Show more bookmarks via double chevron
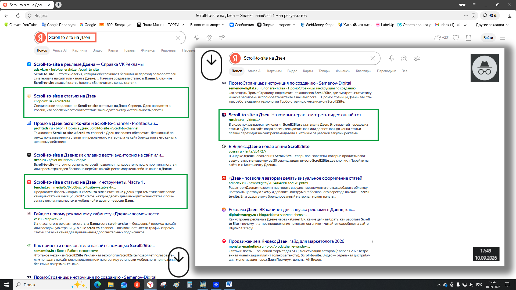Image resolution: width=516 pixels, height=290 pixels. (465, 25)
